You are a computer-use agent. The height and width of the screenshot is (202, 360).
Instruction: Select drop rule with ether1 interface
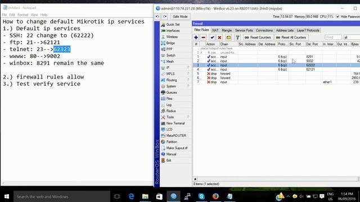coord(276,82)
